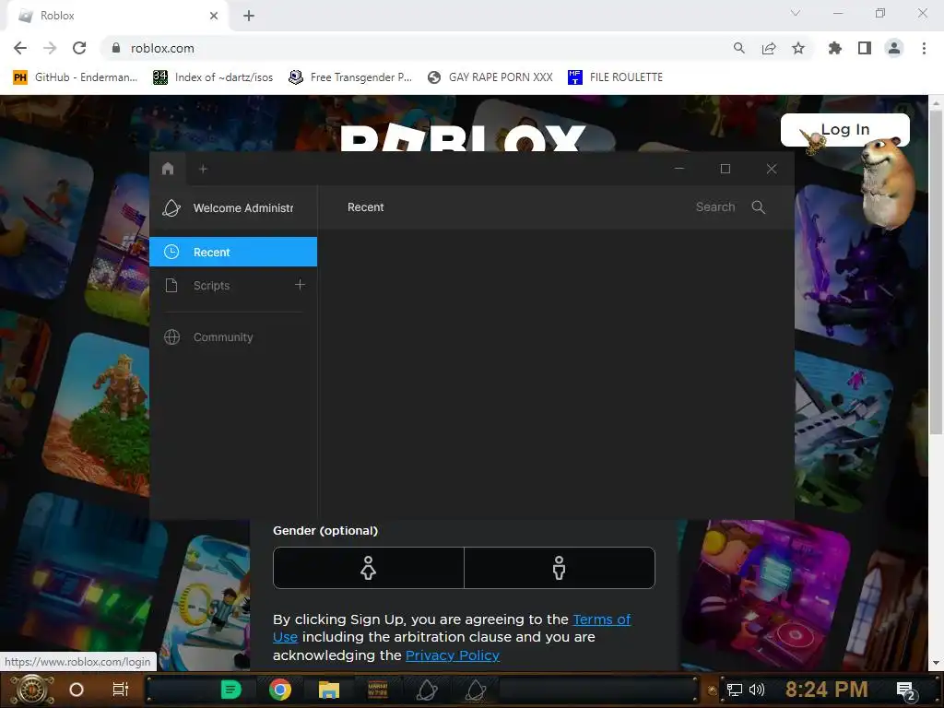
Task: Open the steampunk Start button
Action: [x=32, y=690]
